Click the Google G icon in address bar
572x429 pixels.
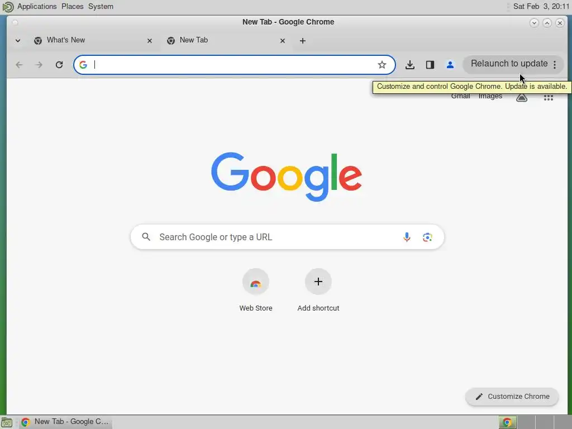click(83, 65)
